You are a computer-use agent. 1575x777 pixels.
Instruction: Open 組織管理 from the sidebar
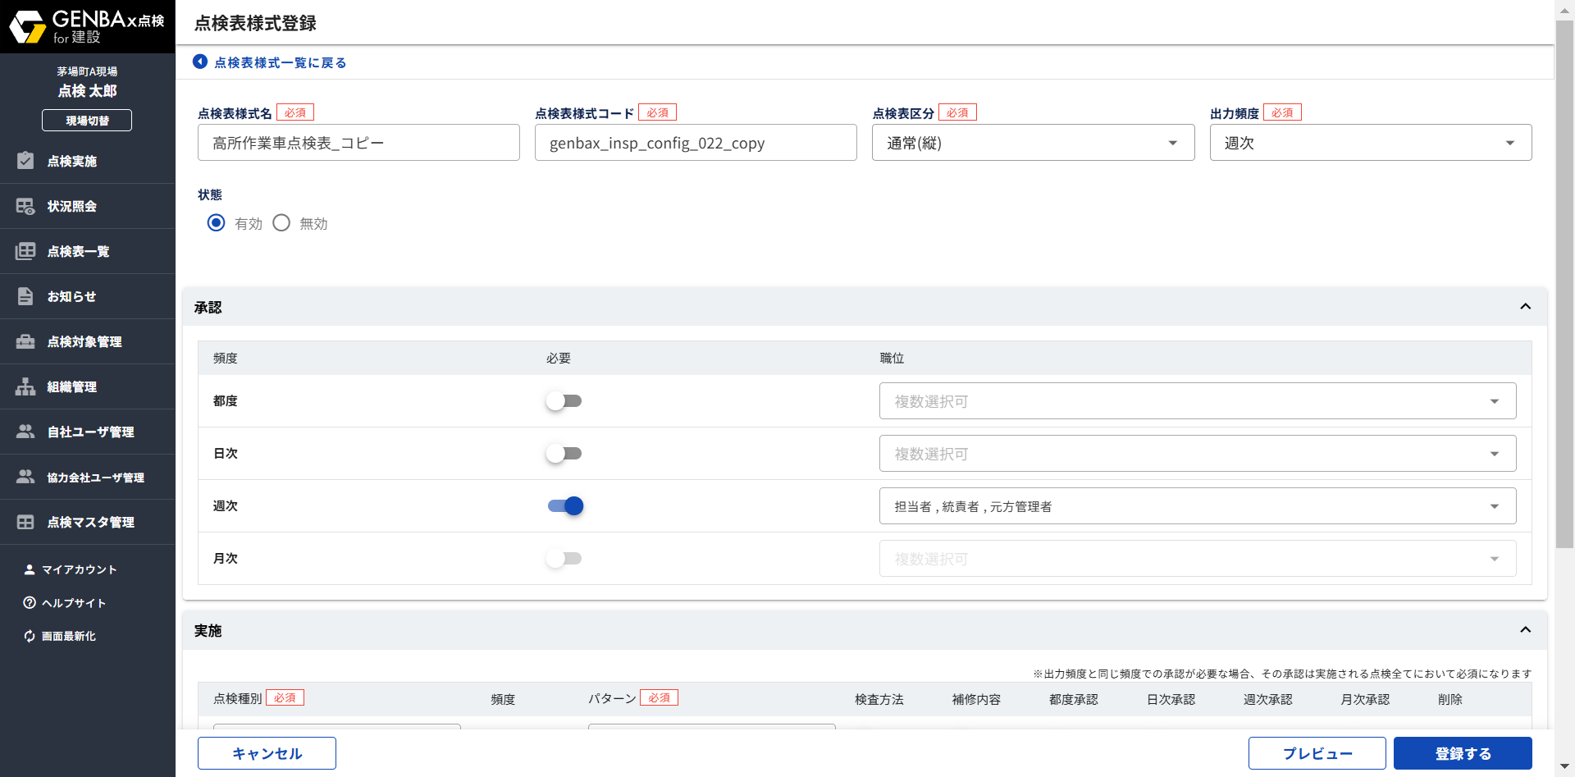point(25,386)
